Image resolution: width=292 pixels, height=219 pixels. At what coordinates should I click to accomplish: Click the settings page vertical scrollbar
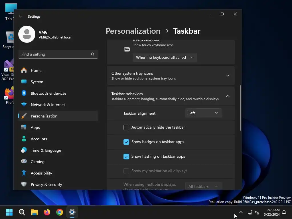(241, 108)
